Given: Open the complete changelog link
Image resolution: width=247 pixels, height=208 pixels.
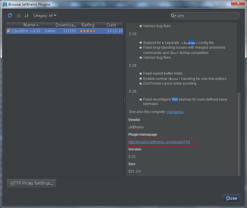Looking at the screenshot, I should (x=174, y=112).
